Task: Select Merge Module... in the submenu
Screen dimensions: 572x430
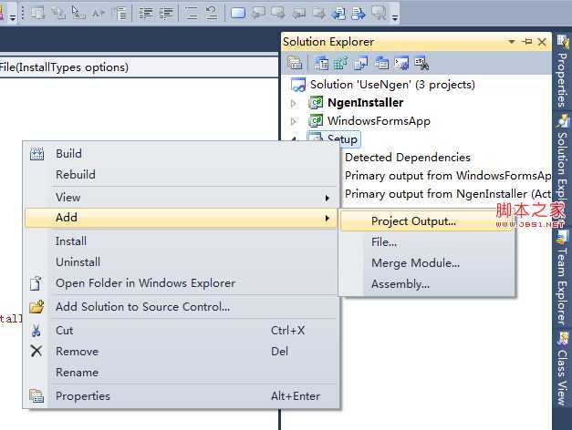Action: coord(415,263)
